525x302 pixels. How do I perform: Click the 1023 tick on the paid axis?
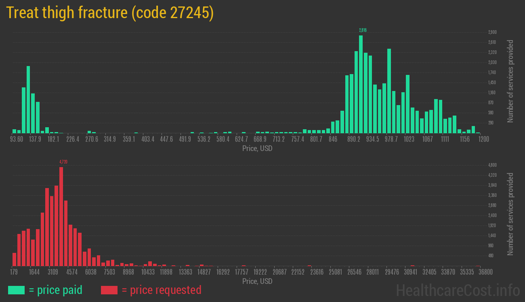pyautogui.click(x=409, y=139)
